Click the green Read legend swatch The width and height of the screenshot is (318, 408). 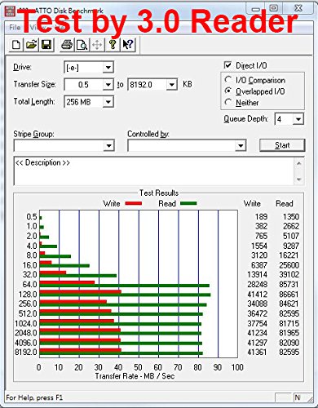click(188, 203)
